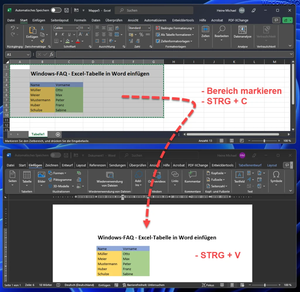The height and width of the screenshot is (292, 300).
Task: Click Fokus mode in Word status bar
Action: click(208, 285)
